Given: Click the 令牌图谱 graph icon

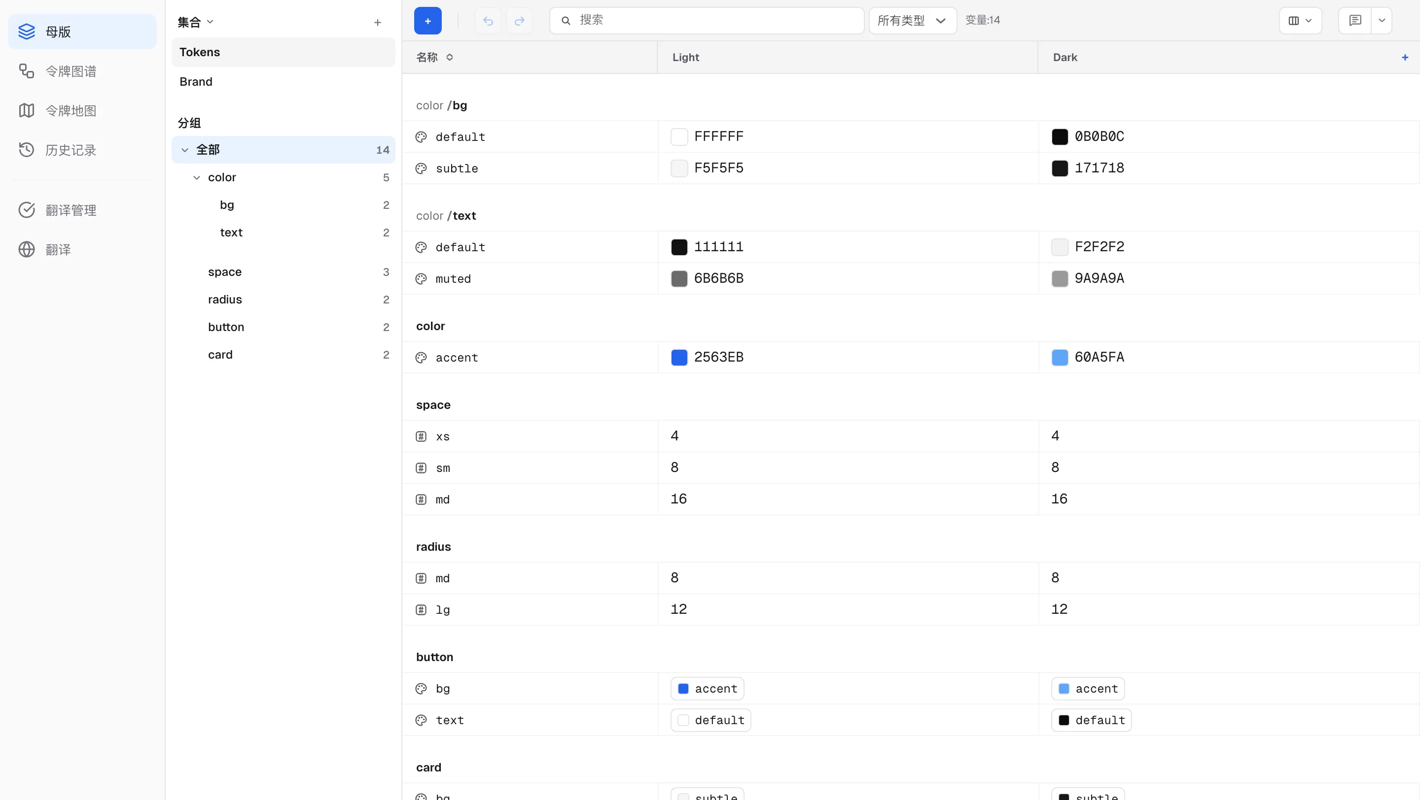Looking at the screenshot, I should click(27, 71).
